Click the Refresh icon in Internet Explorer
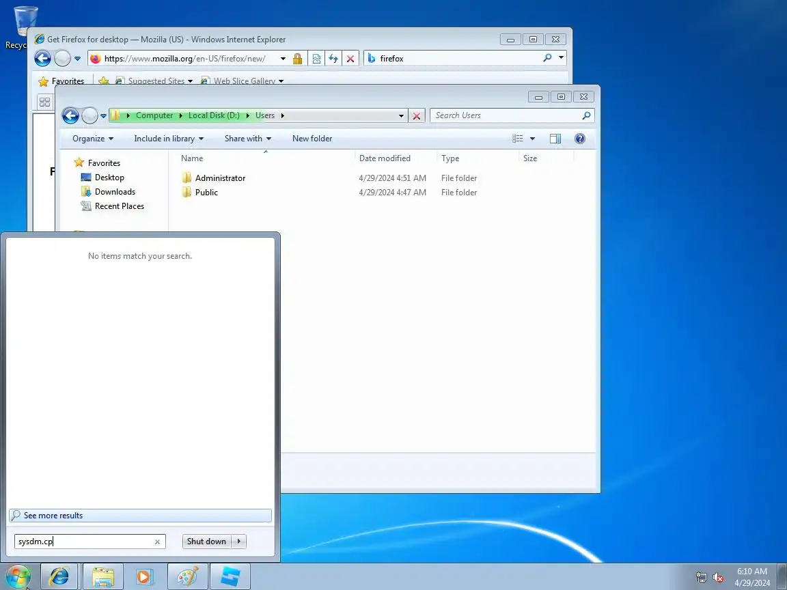Viewport: 787px width, 590px height. click(x=333, y=59)
